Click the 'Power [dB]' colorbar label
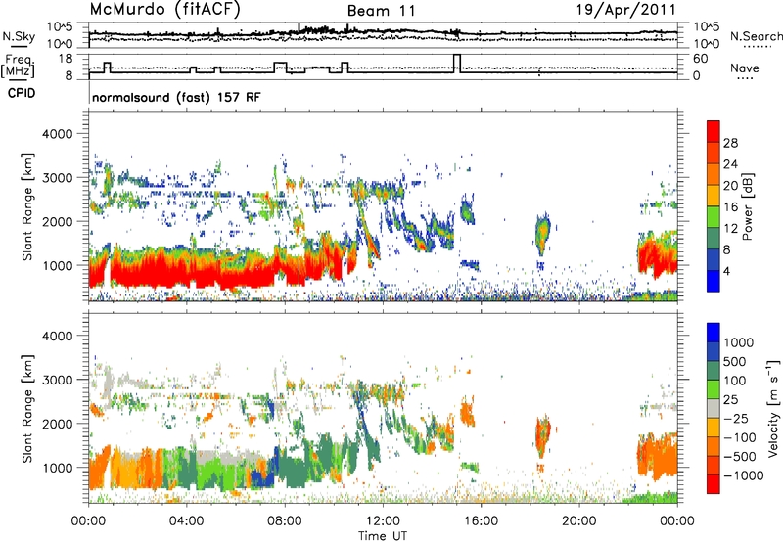Image resolution: width=783 pixels, height=542 pixels. pos(747,206)
